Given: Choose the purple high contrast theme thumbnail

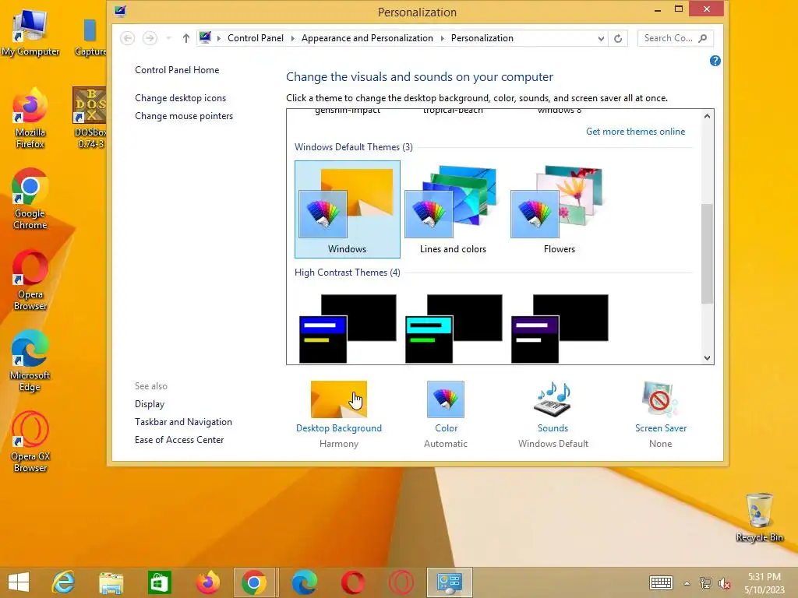Looking at the screenshot, I should 560,329.
